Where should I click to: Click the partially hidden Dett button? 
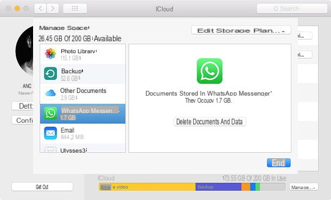[23, 106]
